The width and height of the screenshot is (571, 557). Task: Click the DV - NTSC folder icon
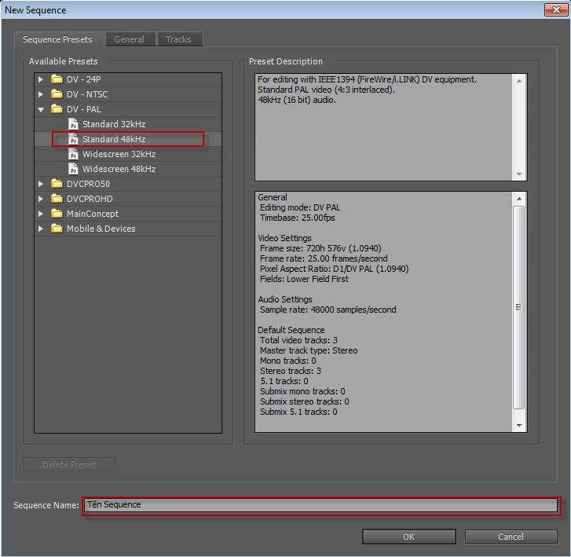click(x=57, y=94)
